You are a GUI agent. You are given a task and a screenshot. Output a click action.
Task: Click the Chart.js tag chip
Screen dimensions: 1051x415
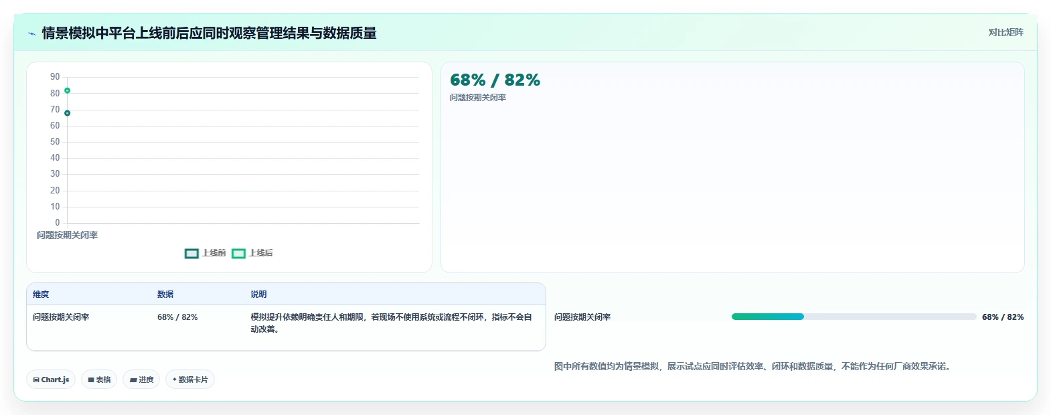51,380
